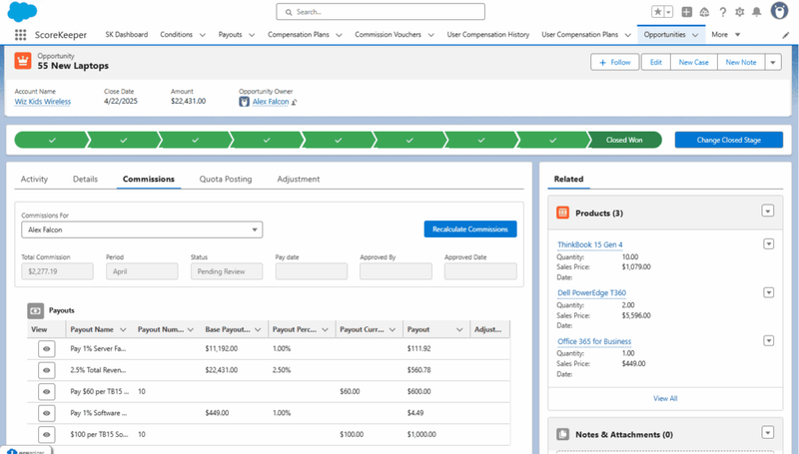
Task: Open Notes & Attachments actions dropdown
Action: [x=768, y=433]
